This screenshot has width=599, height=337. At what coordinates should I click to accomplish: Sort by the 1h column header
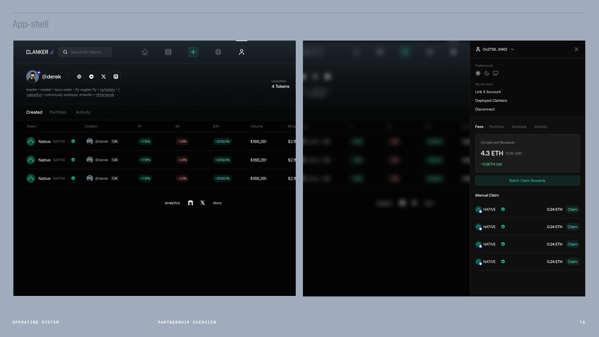(140, 126)
